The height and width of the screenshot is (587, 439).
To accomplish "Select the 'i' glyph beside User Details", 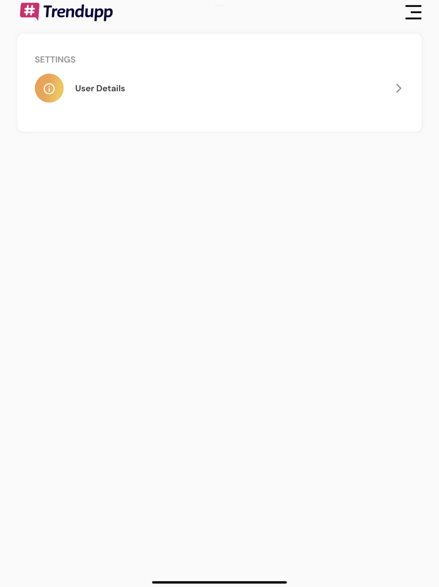I will pos(50,89).
